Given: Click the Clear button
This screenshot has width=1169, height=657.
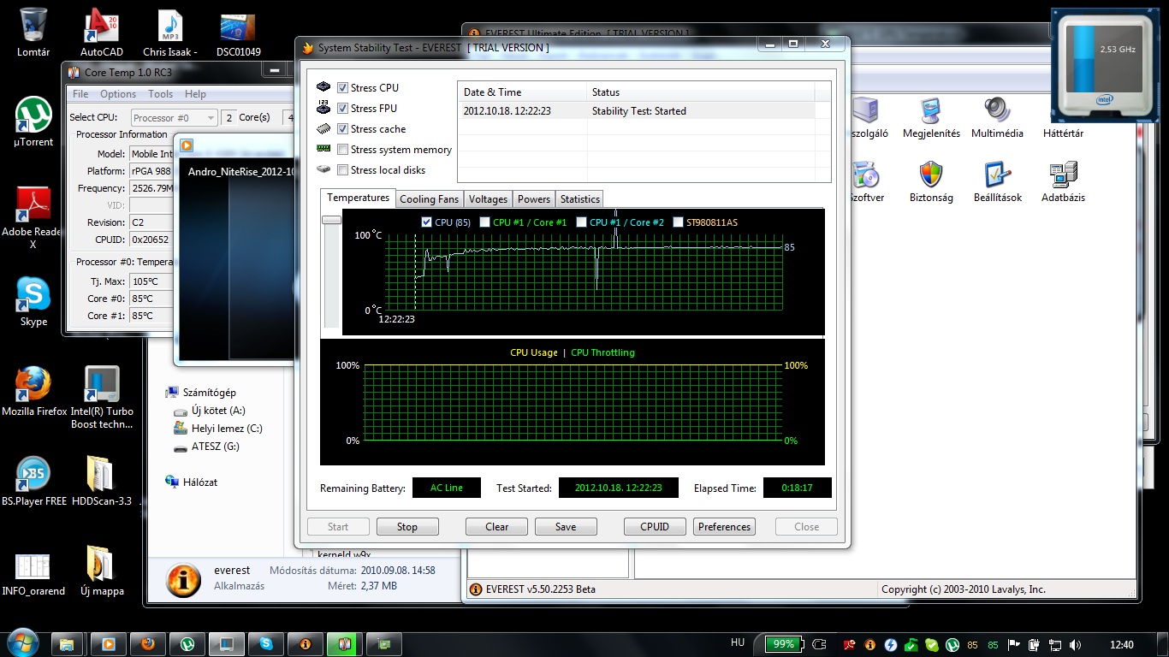Looking at the screenshot, I should [x=497, y=527].
